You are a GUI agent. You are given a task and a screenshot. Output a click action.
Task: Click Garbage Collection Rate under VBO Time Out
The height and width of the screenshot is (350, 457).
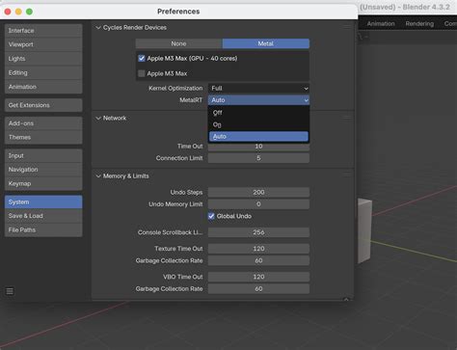pyautogui.click(x=258, y=288)
